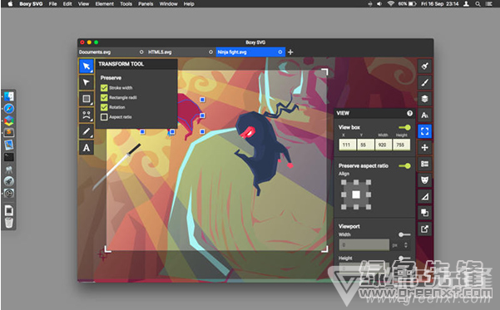This screenshot has width=500, height=310.
Task: Open the Typography panel icon
Action: pyautogui.click(x=425, y=115)
